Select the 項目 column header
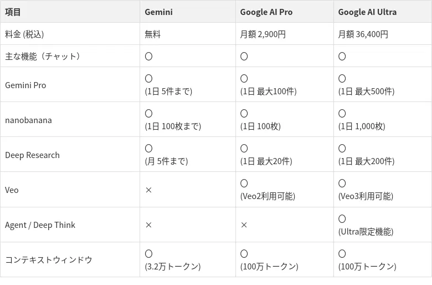Image resolution: width=432 pixels, height=285 pixels. click(x=13, y=12)
